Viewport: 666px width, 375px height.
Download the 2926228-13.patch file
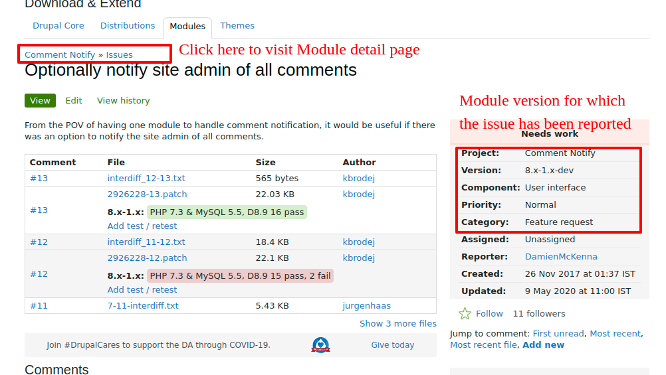[x=147, y=194]
